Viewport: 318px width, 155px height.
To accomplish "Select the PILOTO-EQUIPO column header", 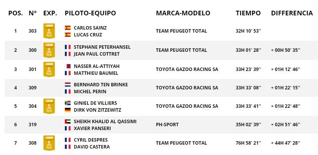I will point(90,13).
